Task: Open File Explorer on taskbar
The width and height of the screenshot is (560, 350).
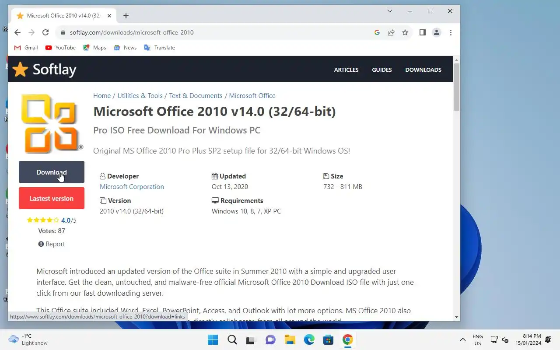Action: pyautogui.click(x=290, y=340)
